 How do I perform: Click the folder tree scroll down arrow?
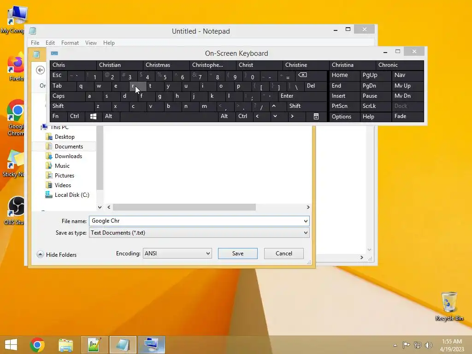point(100,207)
